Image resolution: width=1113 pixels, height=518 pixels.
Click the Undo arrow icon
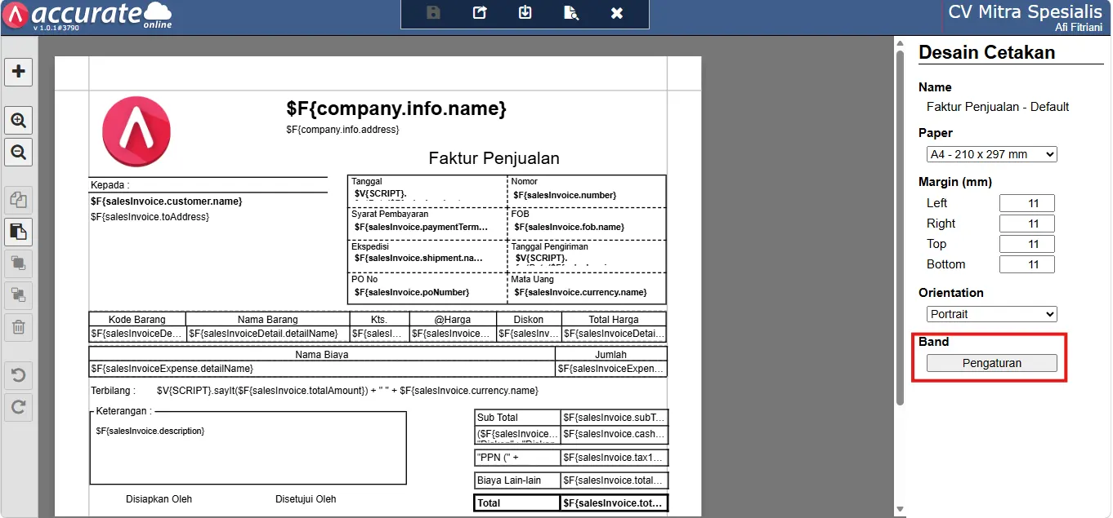point(19,375)
